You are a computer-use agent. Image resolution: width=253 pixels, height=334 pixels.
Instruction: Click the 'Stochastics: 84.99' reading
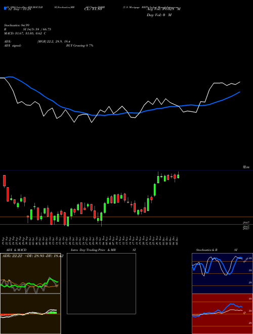point(16,25)
